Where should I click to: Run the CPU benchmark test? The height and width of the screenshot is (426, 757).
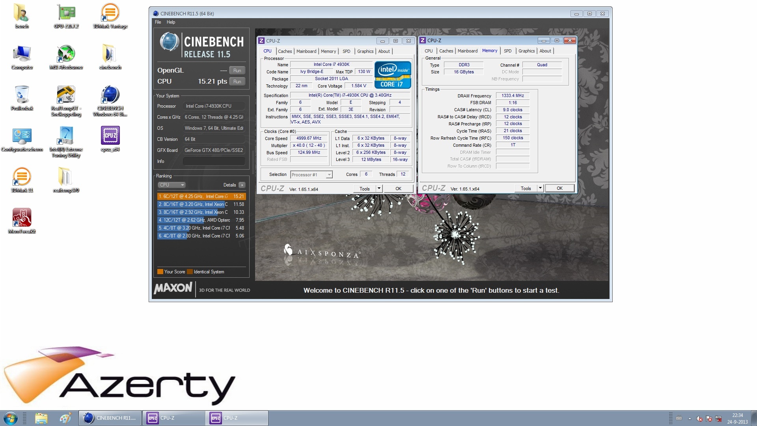[x=237, y=82]
